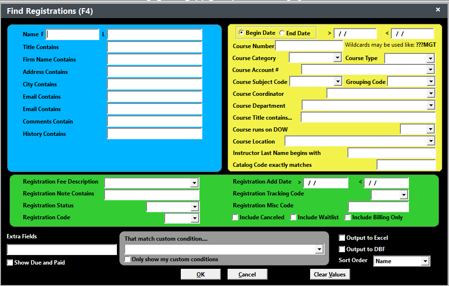The width and height of the screenshot is (449, 286).
Task: Toggle Show Due and Paid
Action: [x=9, y=262]
